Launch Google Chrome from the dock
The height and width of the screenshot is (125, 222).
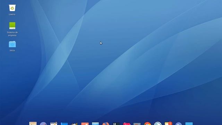147,124
